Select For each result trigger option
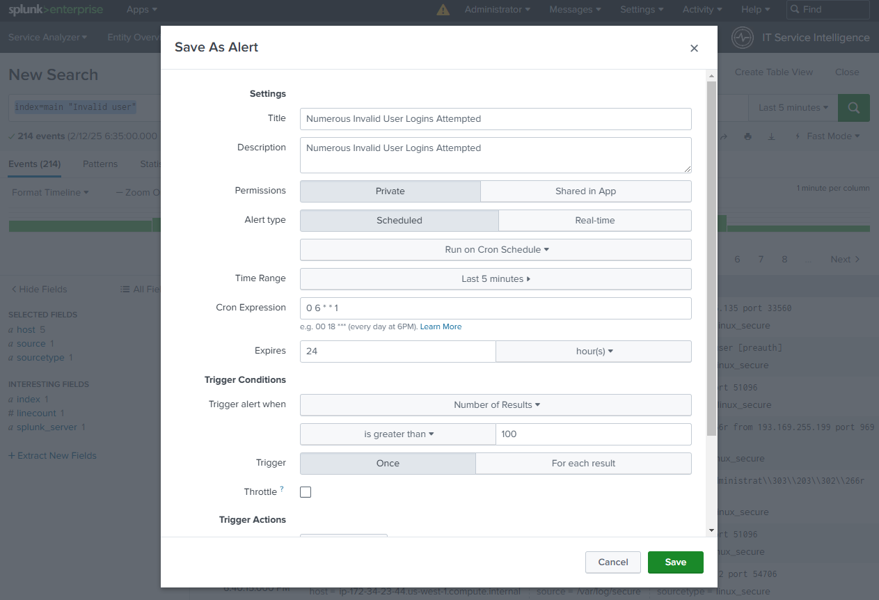 583,464
